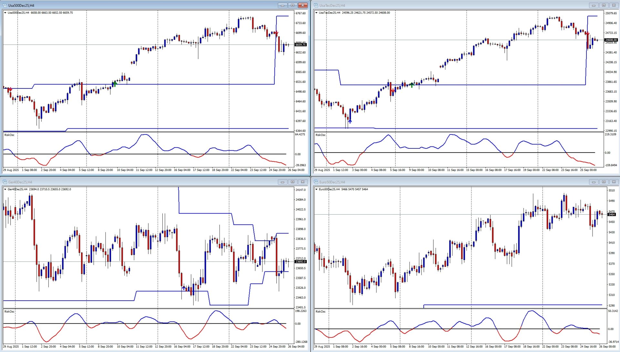The width and height of the screenshot is (620, 352).
Task: Click the UsaTecDec25 title bar icon
Action: click(x=316, y=5)
